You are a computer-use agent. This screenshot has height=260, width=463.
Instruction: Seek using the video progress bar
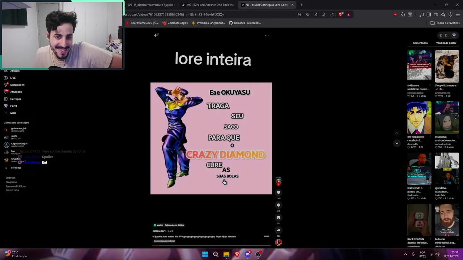(211, 245)
